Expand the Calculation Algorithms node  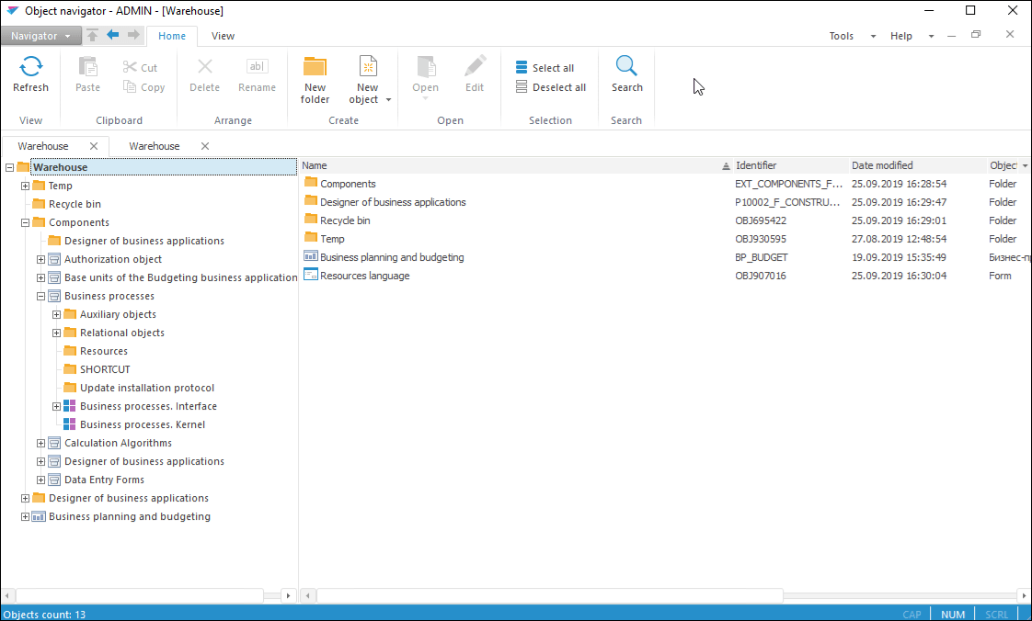[x=40, y=444]
